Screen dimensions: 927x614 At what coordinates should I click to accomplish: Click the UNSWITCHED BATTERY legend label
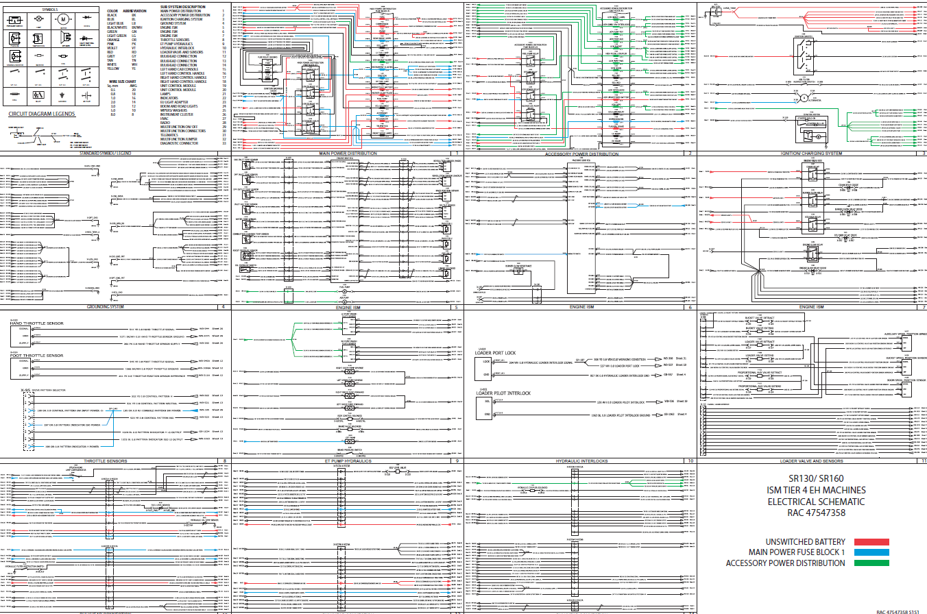[x=806, y=542]
